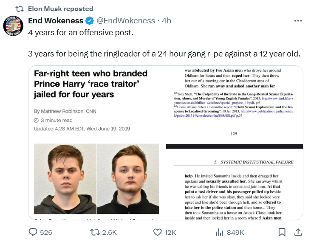View the left mugshot photo

pos(65,179)
